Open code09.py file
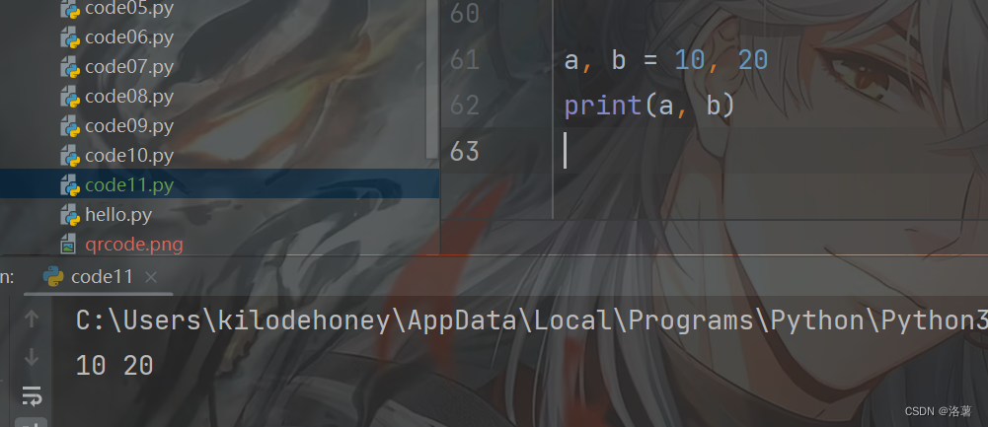This screenshot has width=988, height=427. tap(129, 126)
